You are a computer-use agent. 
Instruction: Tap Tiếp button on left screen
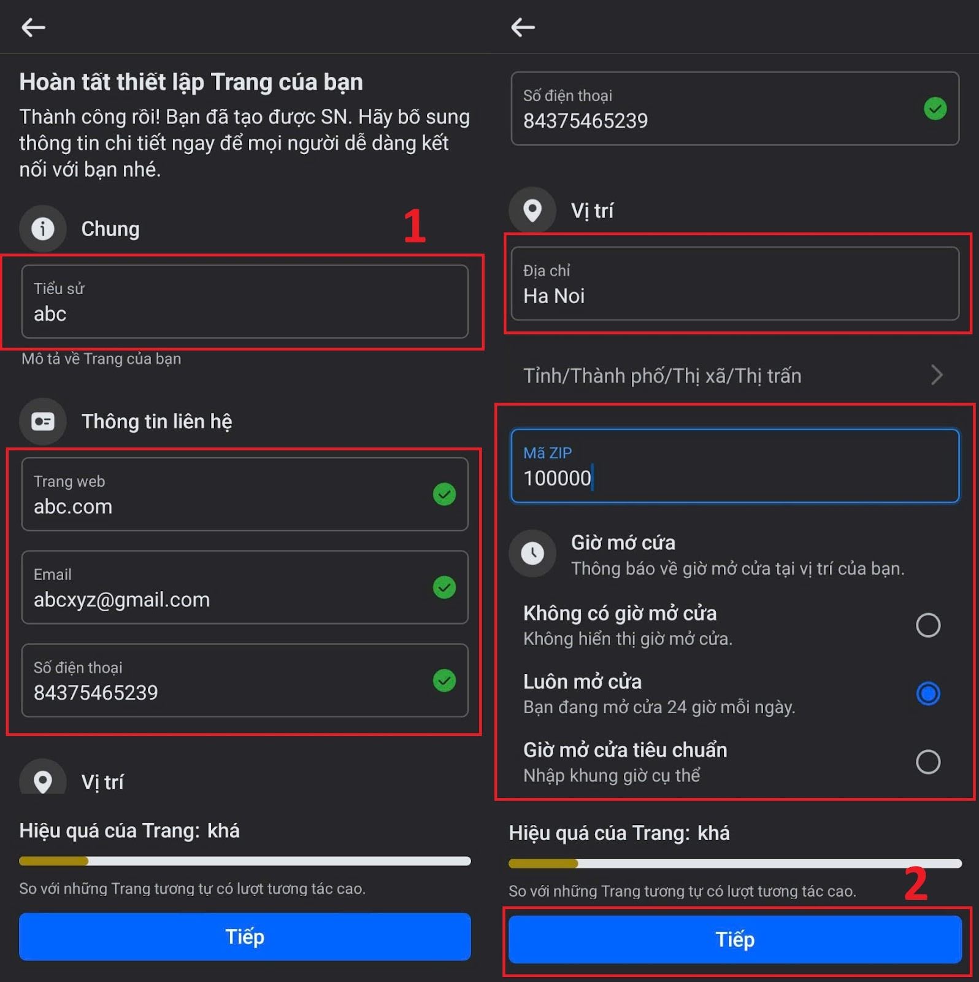coord(245,937)
